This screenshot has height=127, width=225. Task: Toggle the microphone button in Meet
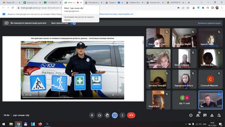coord(92,115)
